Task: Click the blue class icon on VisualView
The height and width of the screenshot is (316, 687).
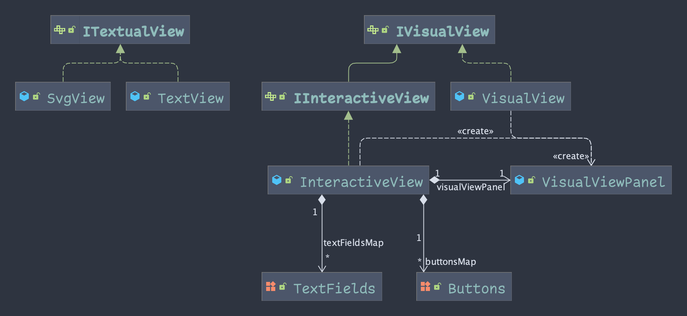Action: pyautogui.click(x=460, y=96)
